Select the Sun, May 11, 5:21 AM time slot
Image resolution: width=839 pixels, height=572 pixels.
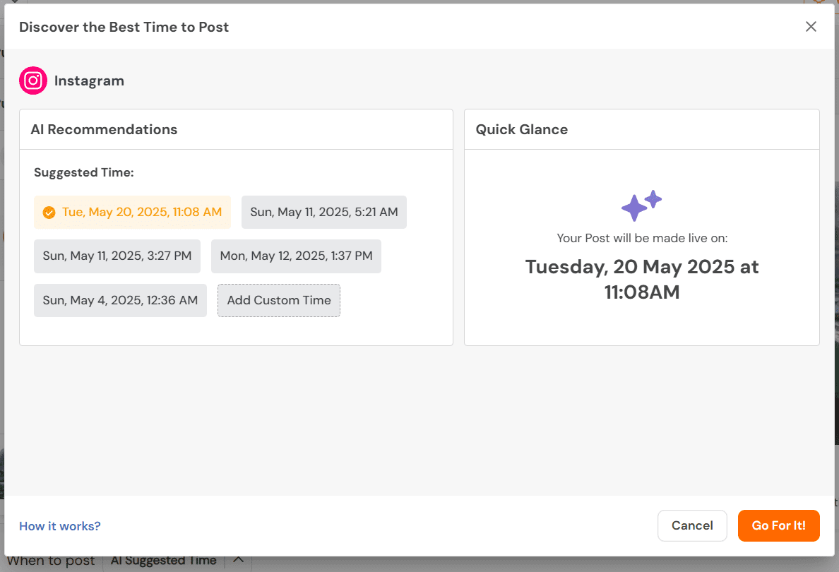coord(323,212)
